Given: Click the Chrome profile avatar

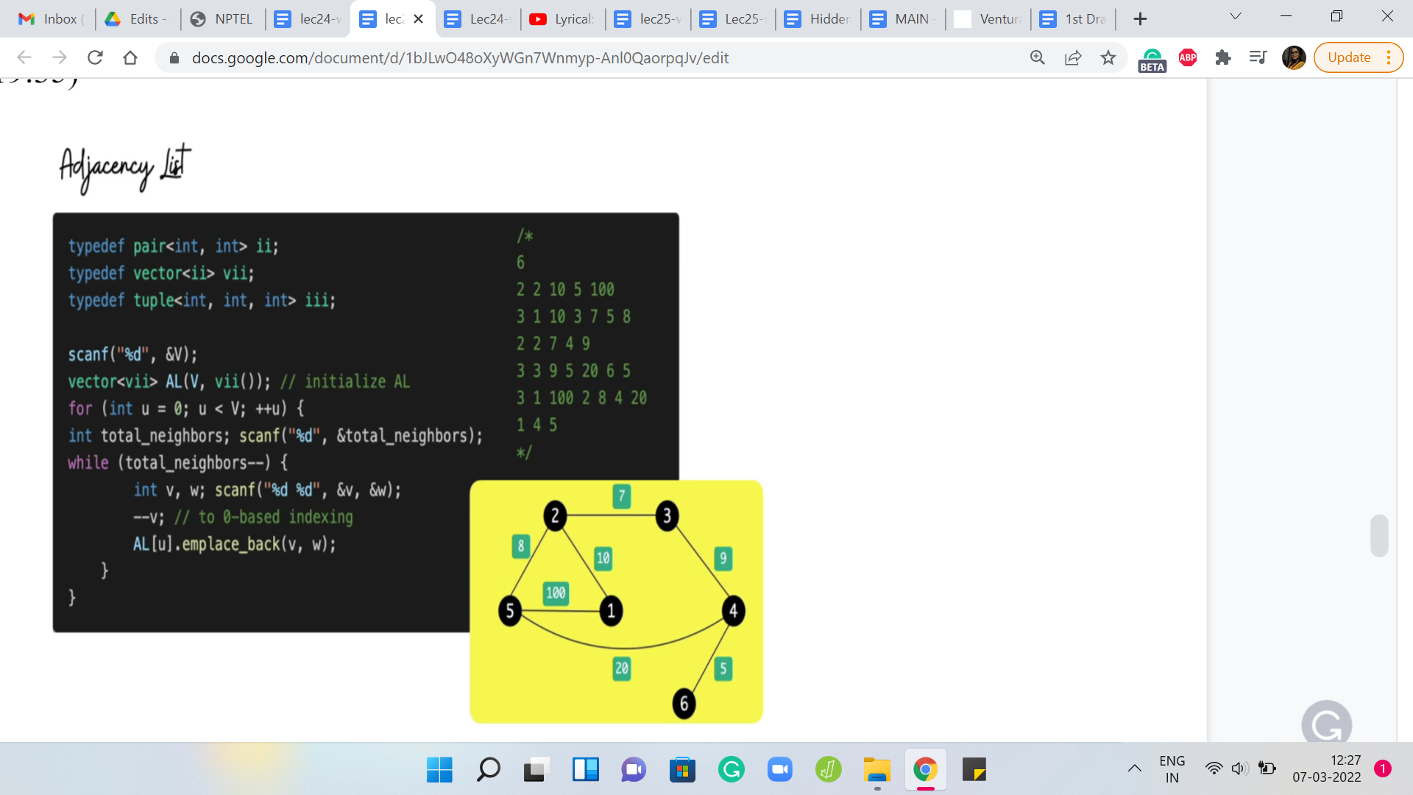Looking at the screenshot, I should tap(1293, 57).
